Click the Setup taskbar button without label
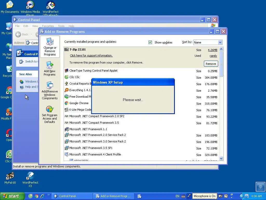266x200 pixels. pos(139,196)
